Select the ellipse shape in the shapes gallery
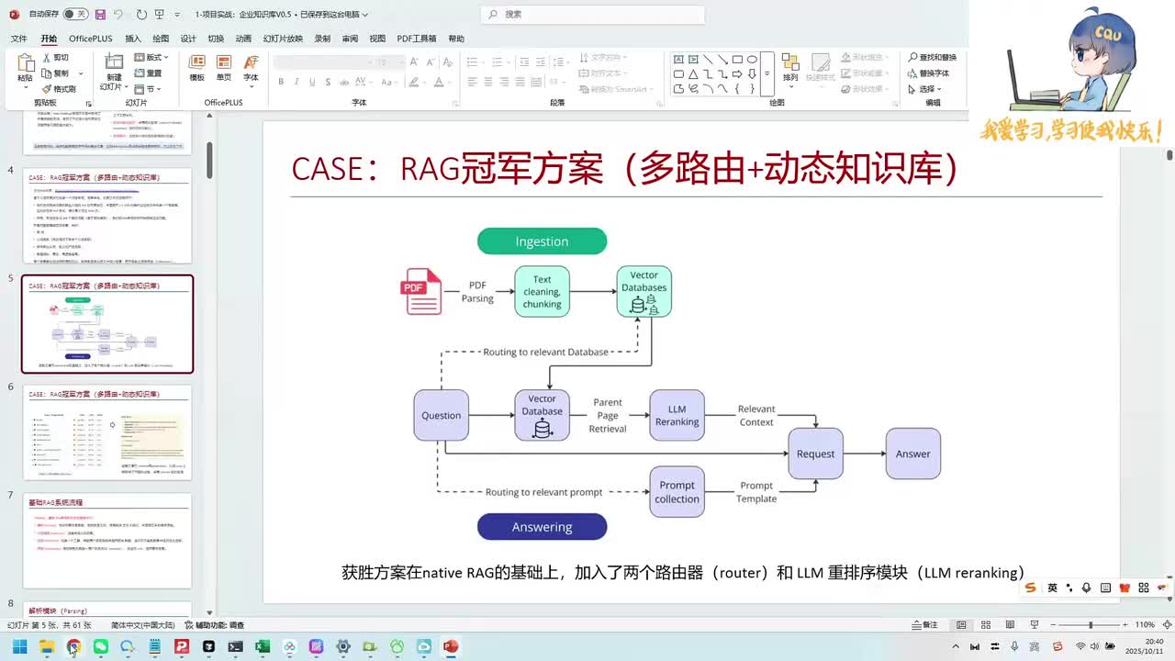Image resolution: width=1175 pixels, height=661 pixels. 752,60
